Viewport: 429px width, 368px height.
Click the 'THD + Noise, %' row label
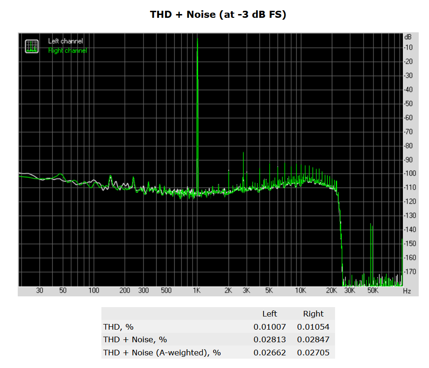tap(135, 339)
